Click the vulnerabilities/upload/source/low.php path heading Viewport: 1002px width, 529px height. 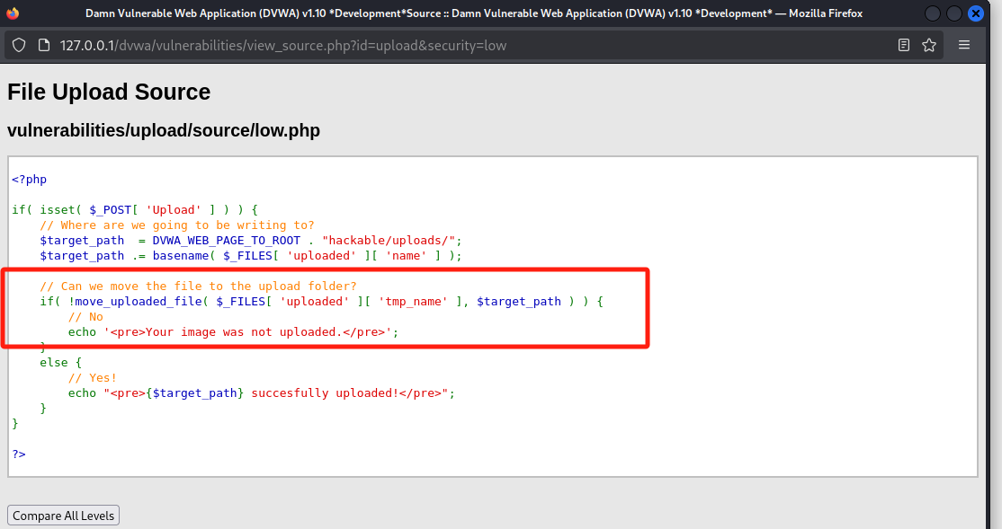tap(164, 131)
